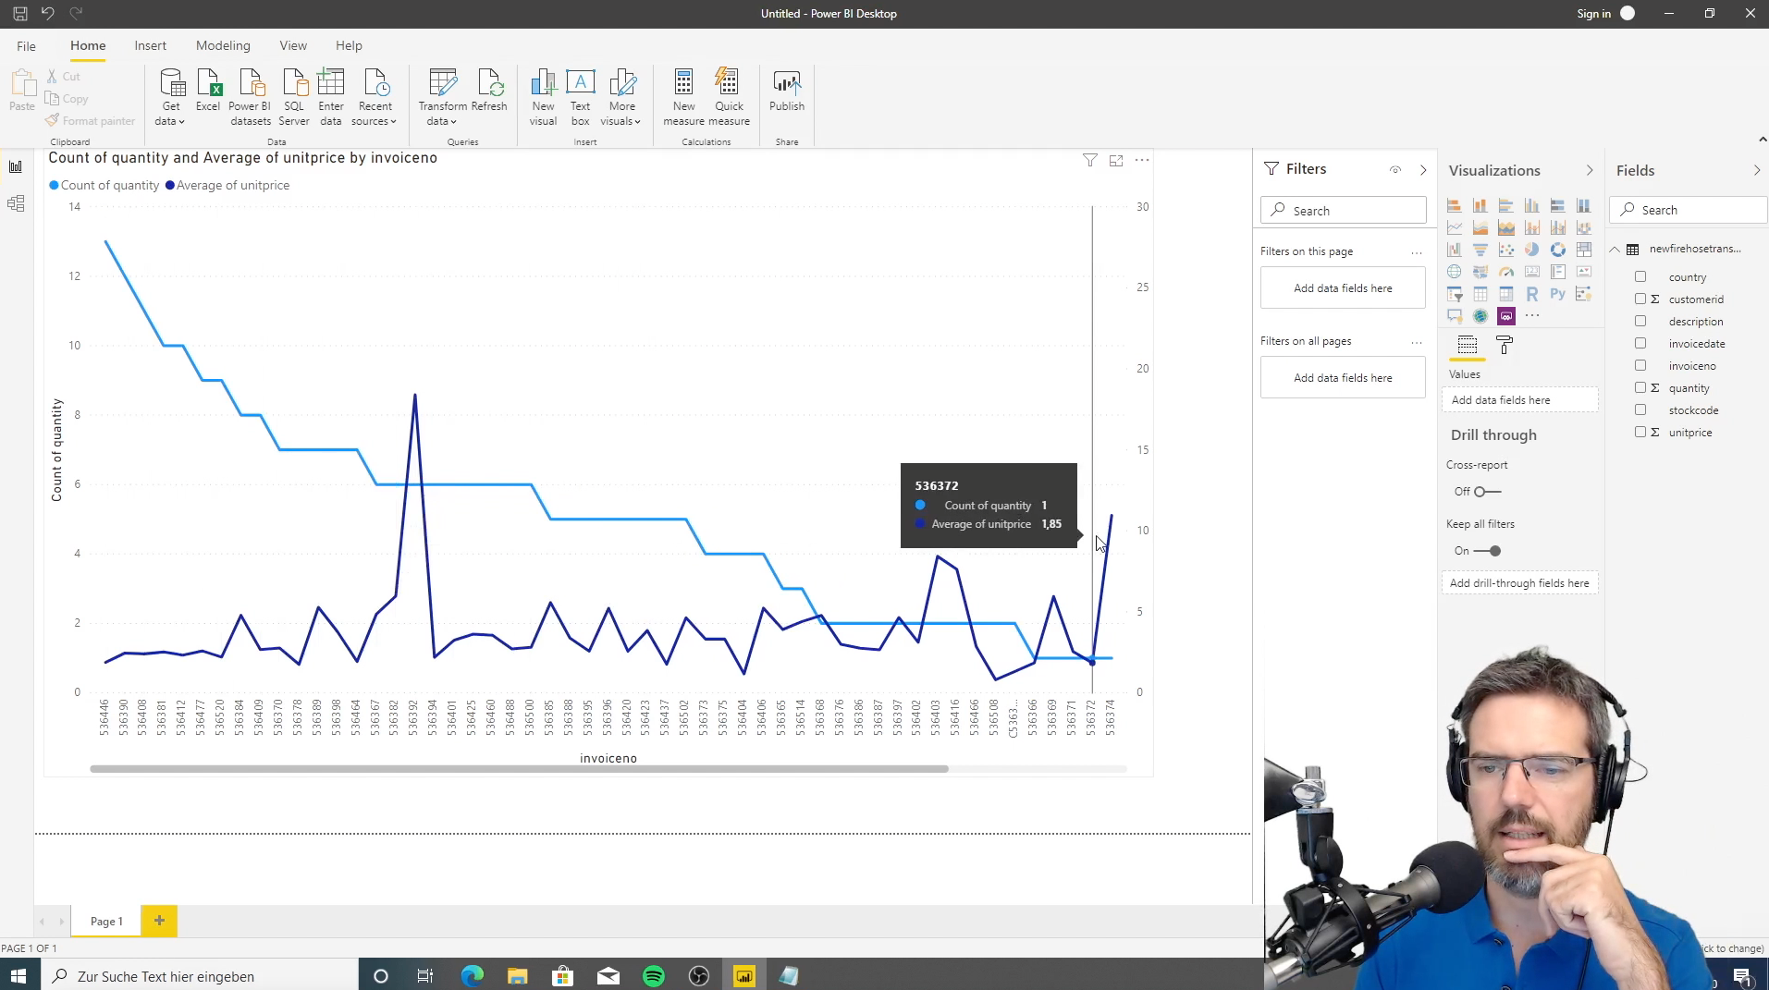Viewport: 1769px width, 990px height.
Task: Click the chart's horizontal scrollbar
Action: (x=519, y=768)
